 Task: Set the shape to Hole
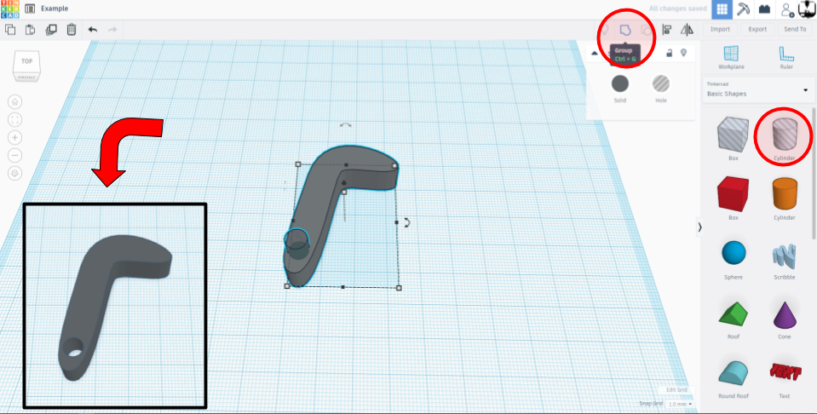pyautogui.click(x=661, y=83)
